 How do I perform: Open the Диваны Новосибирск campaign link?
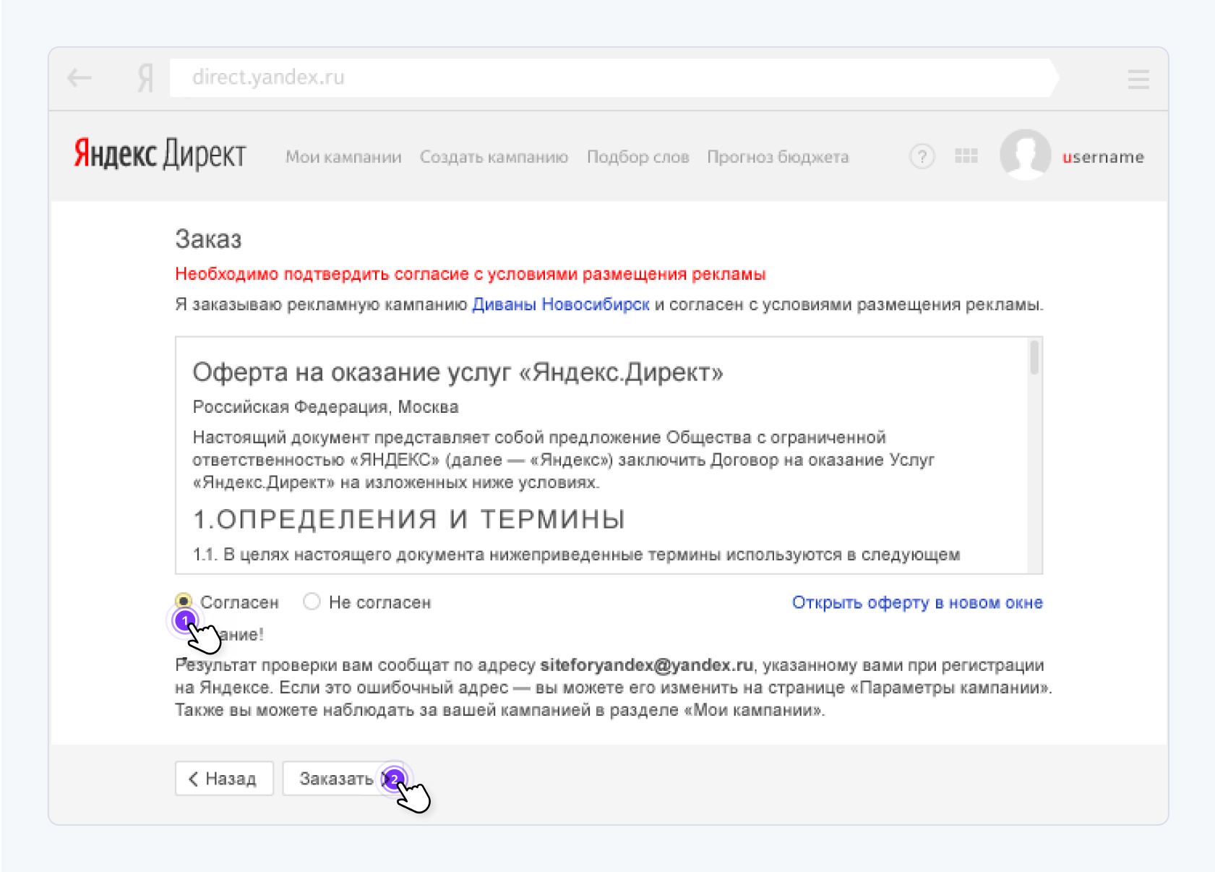(561, 304)
